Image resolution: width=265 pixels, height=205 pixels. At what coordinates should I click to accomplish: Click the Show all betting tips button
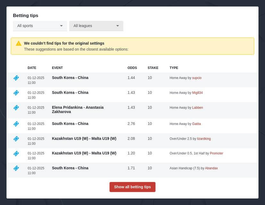click(132, 187)
